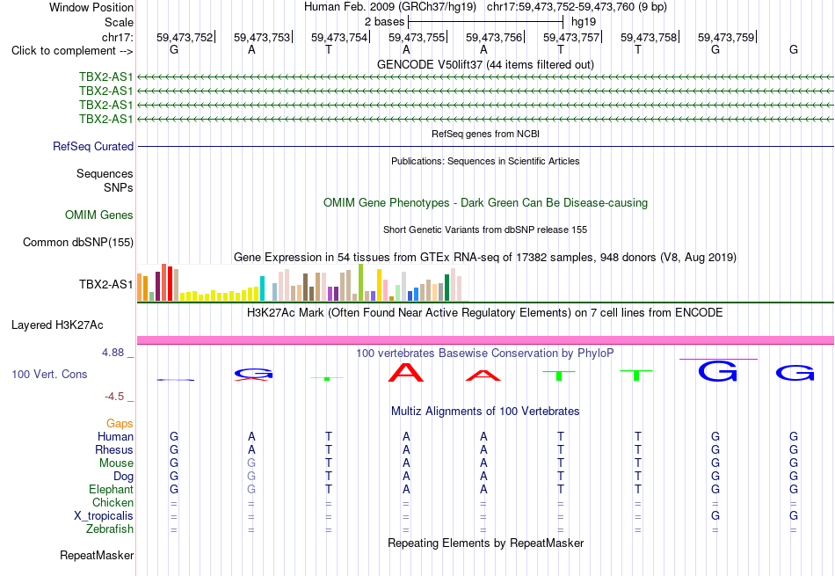Click the GTEx Gene Expression track title

485,258
